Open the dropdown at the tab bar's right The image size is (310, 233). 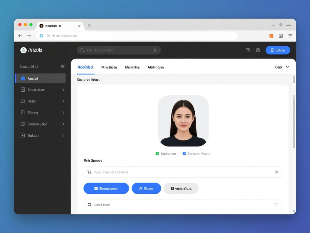282,67
